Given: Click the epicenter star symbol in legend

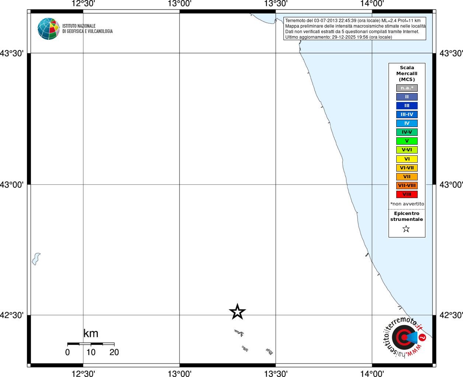Looking at the screenshot, I should [406, 229].
